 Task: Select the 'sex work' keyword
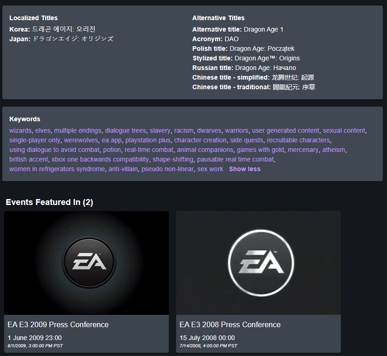coord(210,169)
